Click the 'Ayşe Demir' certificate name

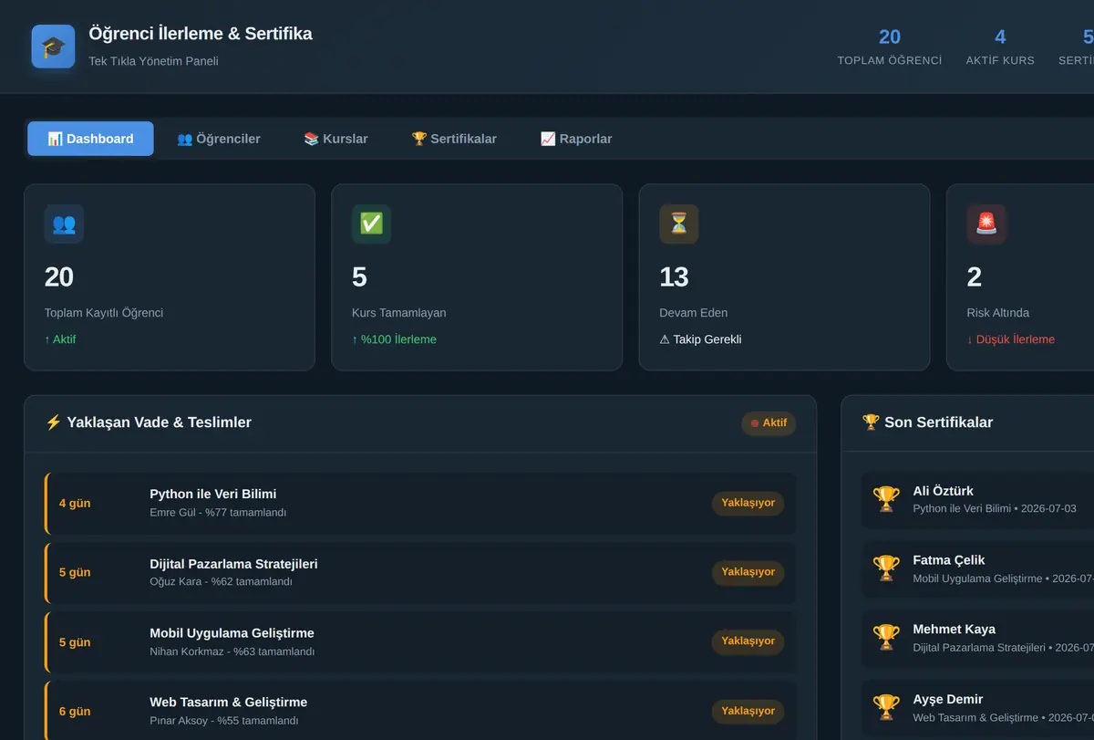click(948, 699)
